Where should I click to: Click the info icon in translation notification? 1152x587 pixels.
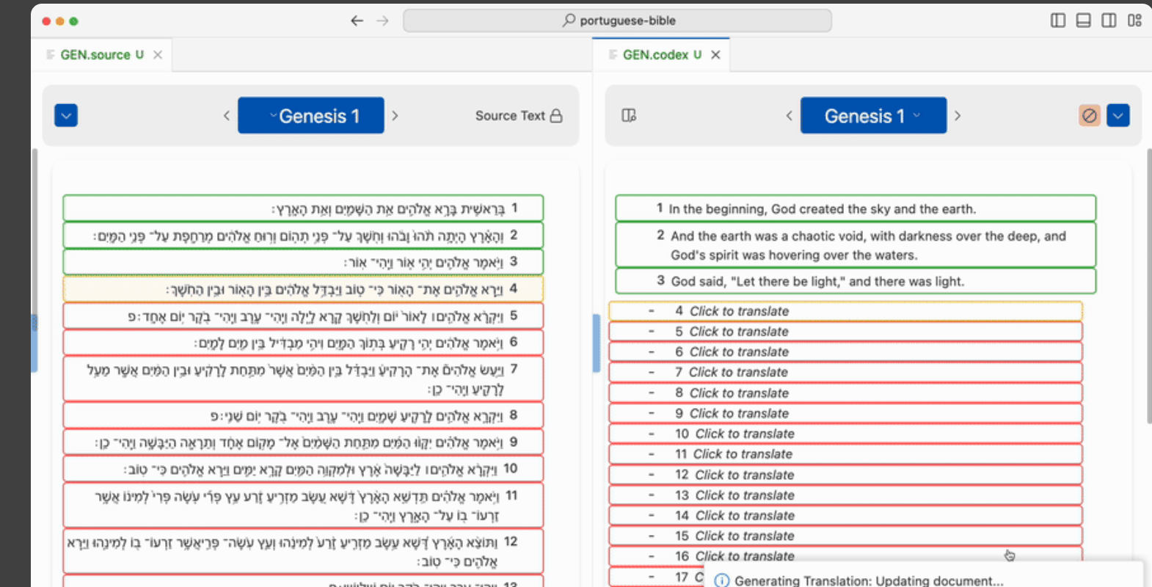tap(721, 580)
